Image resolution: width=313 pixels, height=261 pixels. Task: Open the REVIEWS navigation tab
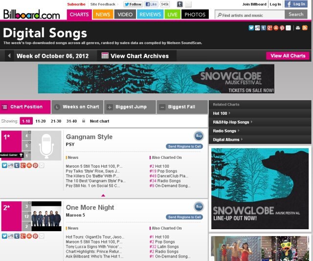point(150,14)
